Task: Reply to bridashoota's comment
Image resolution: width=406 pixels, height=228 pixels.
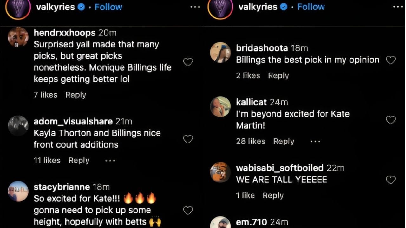Action: pos(278,75)
